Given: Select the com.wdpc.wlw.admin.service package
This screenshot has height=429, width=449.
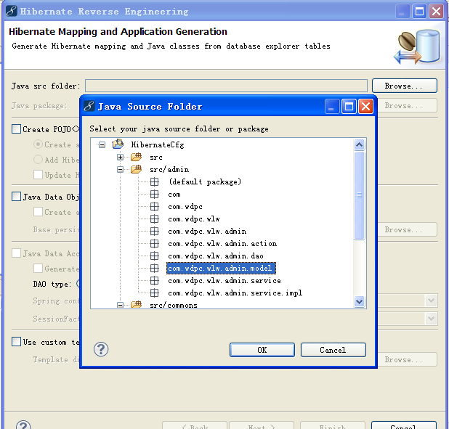Looking at the screenshot, I should [x=224, y=280].
